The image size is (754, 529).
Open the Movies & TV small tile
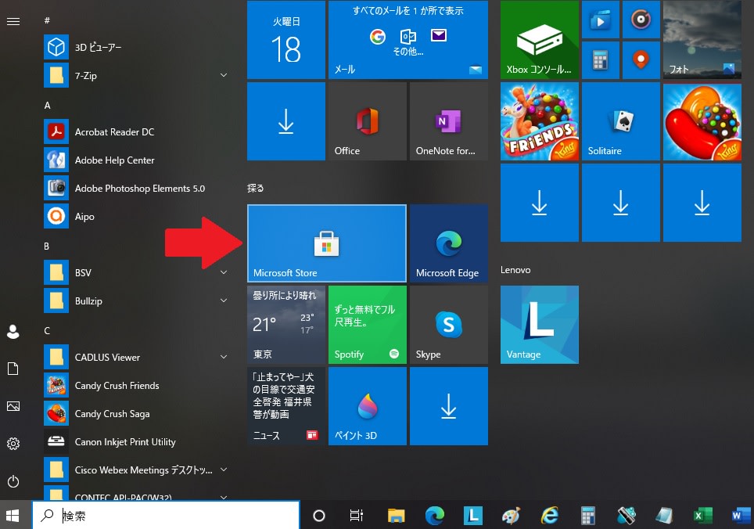(x=601, y=20)
